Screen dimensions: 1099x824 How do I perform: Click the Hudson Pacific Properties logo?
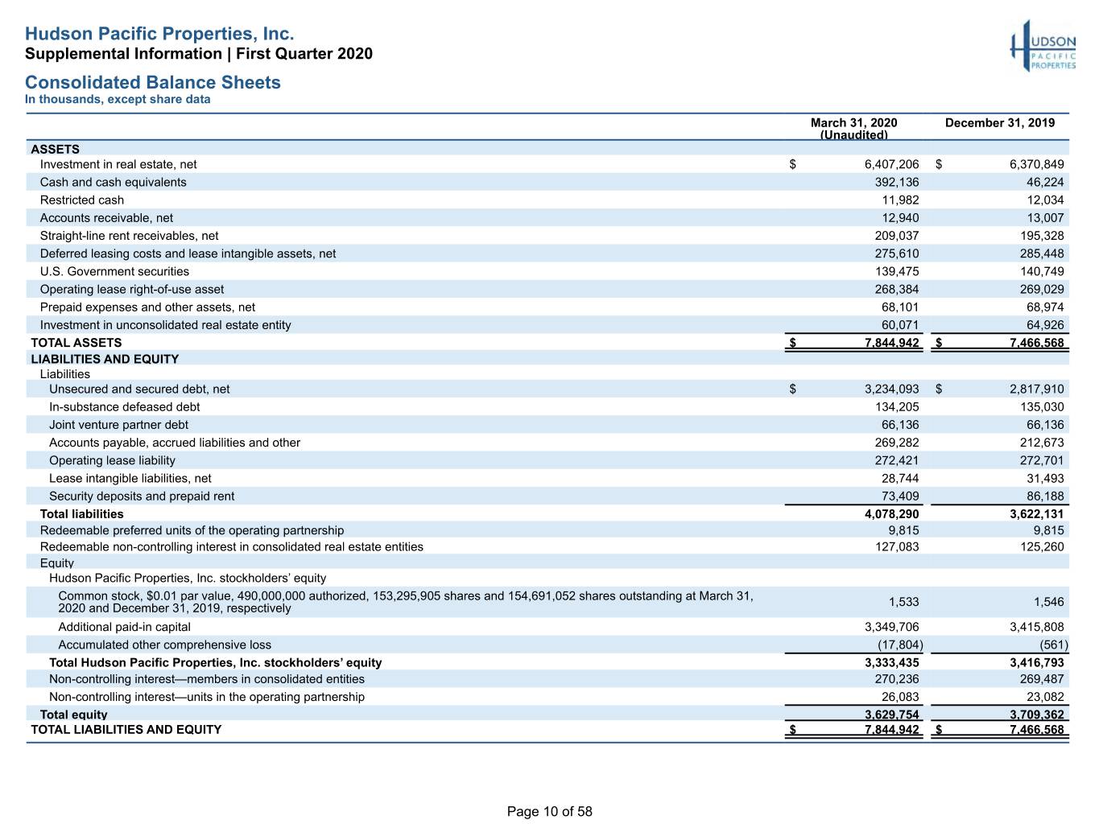click(x=1043, y=47)
